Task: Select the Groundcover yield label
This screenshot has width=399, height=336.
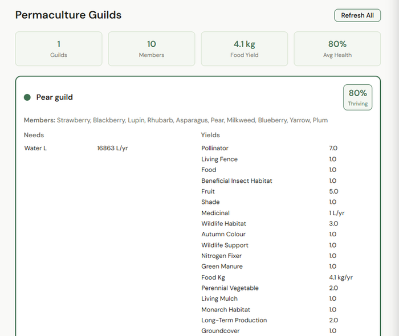Action: coord(221,331)
